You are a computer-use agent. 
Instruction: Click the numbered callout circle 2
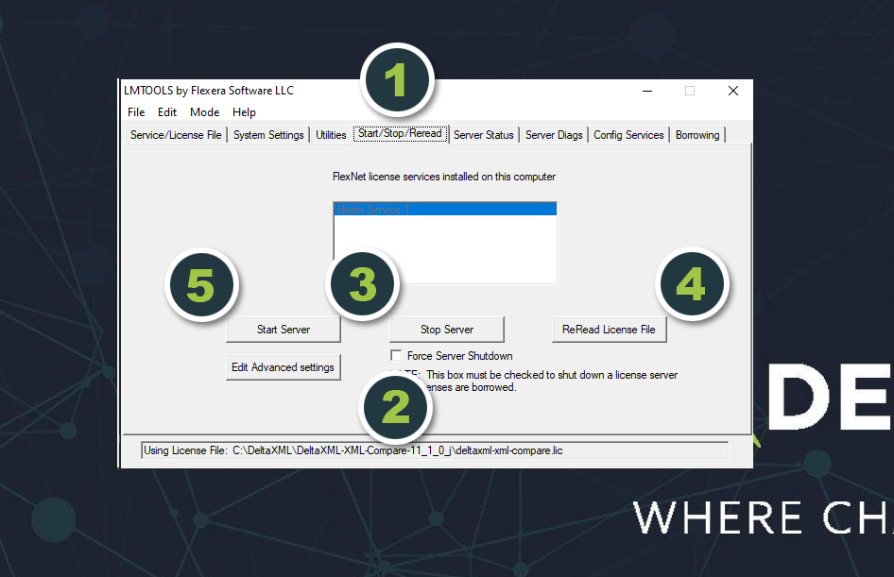pos(395,408)
